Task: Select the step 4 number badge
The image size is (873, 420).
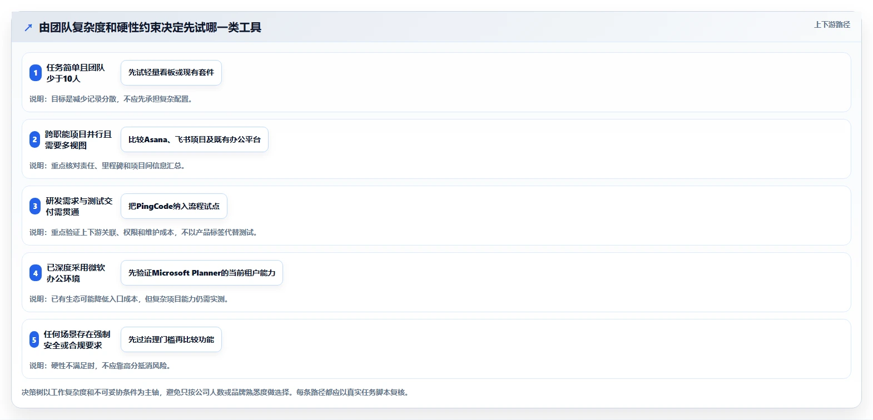Action: tap(36, 273)
